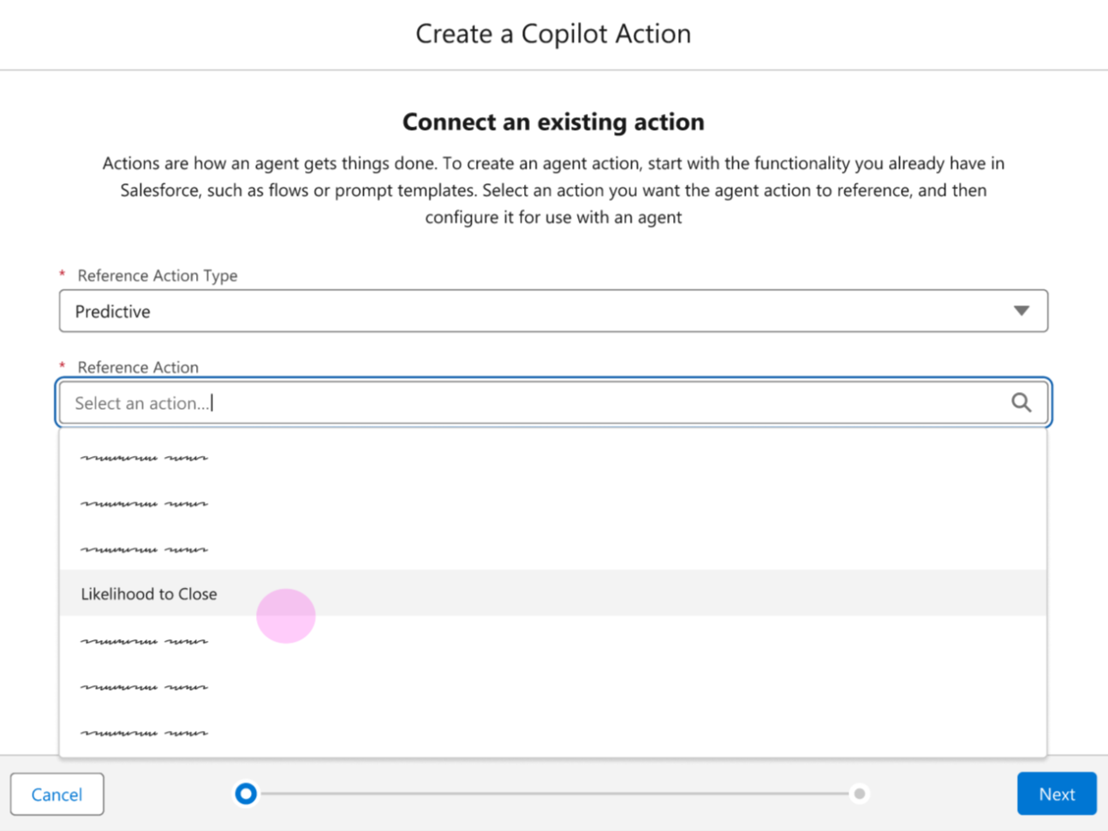Click the 'Reference Action Type' field label
Image resolution: width=1108 pixels, height=831 pixels.
point(158,276)
